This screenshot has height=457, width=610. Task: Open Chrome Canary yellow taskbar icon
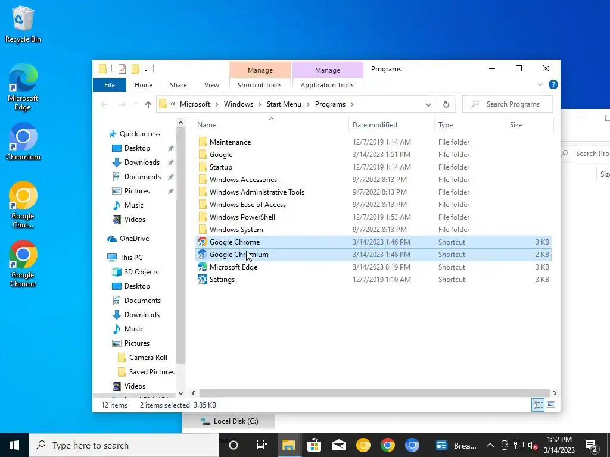[363, 445]
